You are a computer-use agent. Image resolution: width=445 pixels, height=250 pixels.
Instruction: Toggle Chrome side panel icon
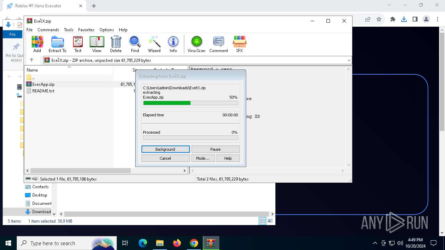click(x=415, y=19)
